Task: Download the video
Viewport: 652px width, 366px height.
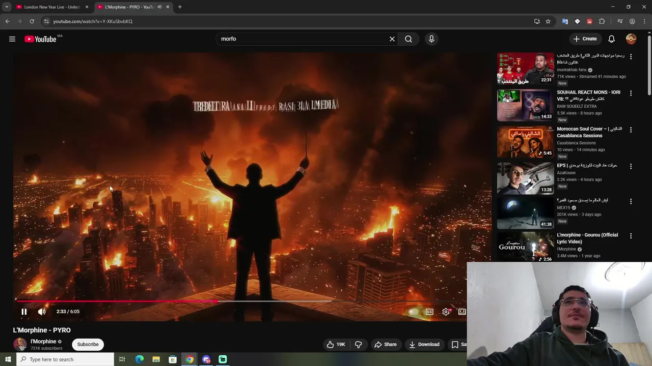Action: 424,344
